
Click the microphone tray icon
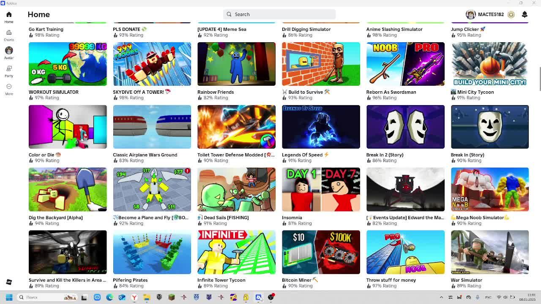click(478, 297)
